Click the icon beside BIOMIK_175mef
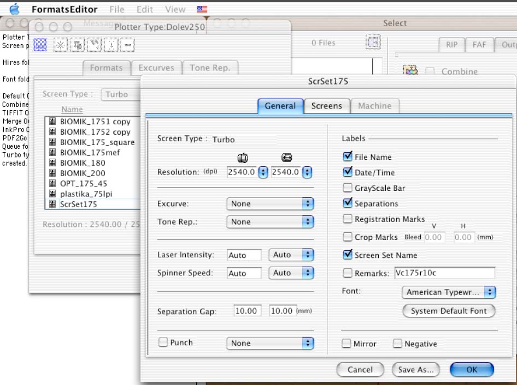The image size is (517, 385). pyautogui.click(x=52, y=152)
